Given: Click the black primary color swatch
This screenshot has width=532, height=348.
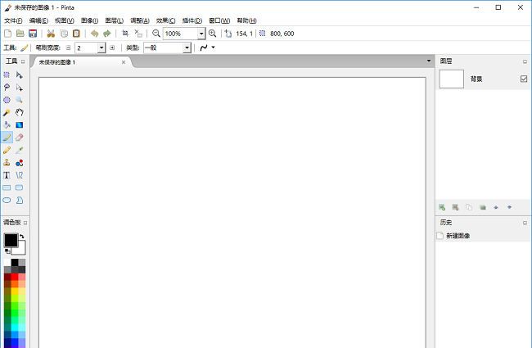Looking at the screenshot, I should 11,240.
